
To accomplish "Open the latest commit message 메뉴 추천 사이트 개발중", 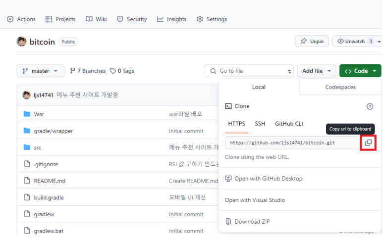I will coord(87,95).
